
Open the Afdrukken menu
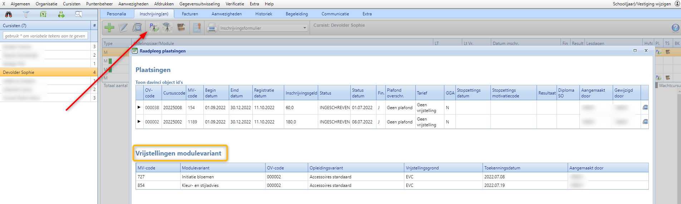[x=164, y=4]
